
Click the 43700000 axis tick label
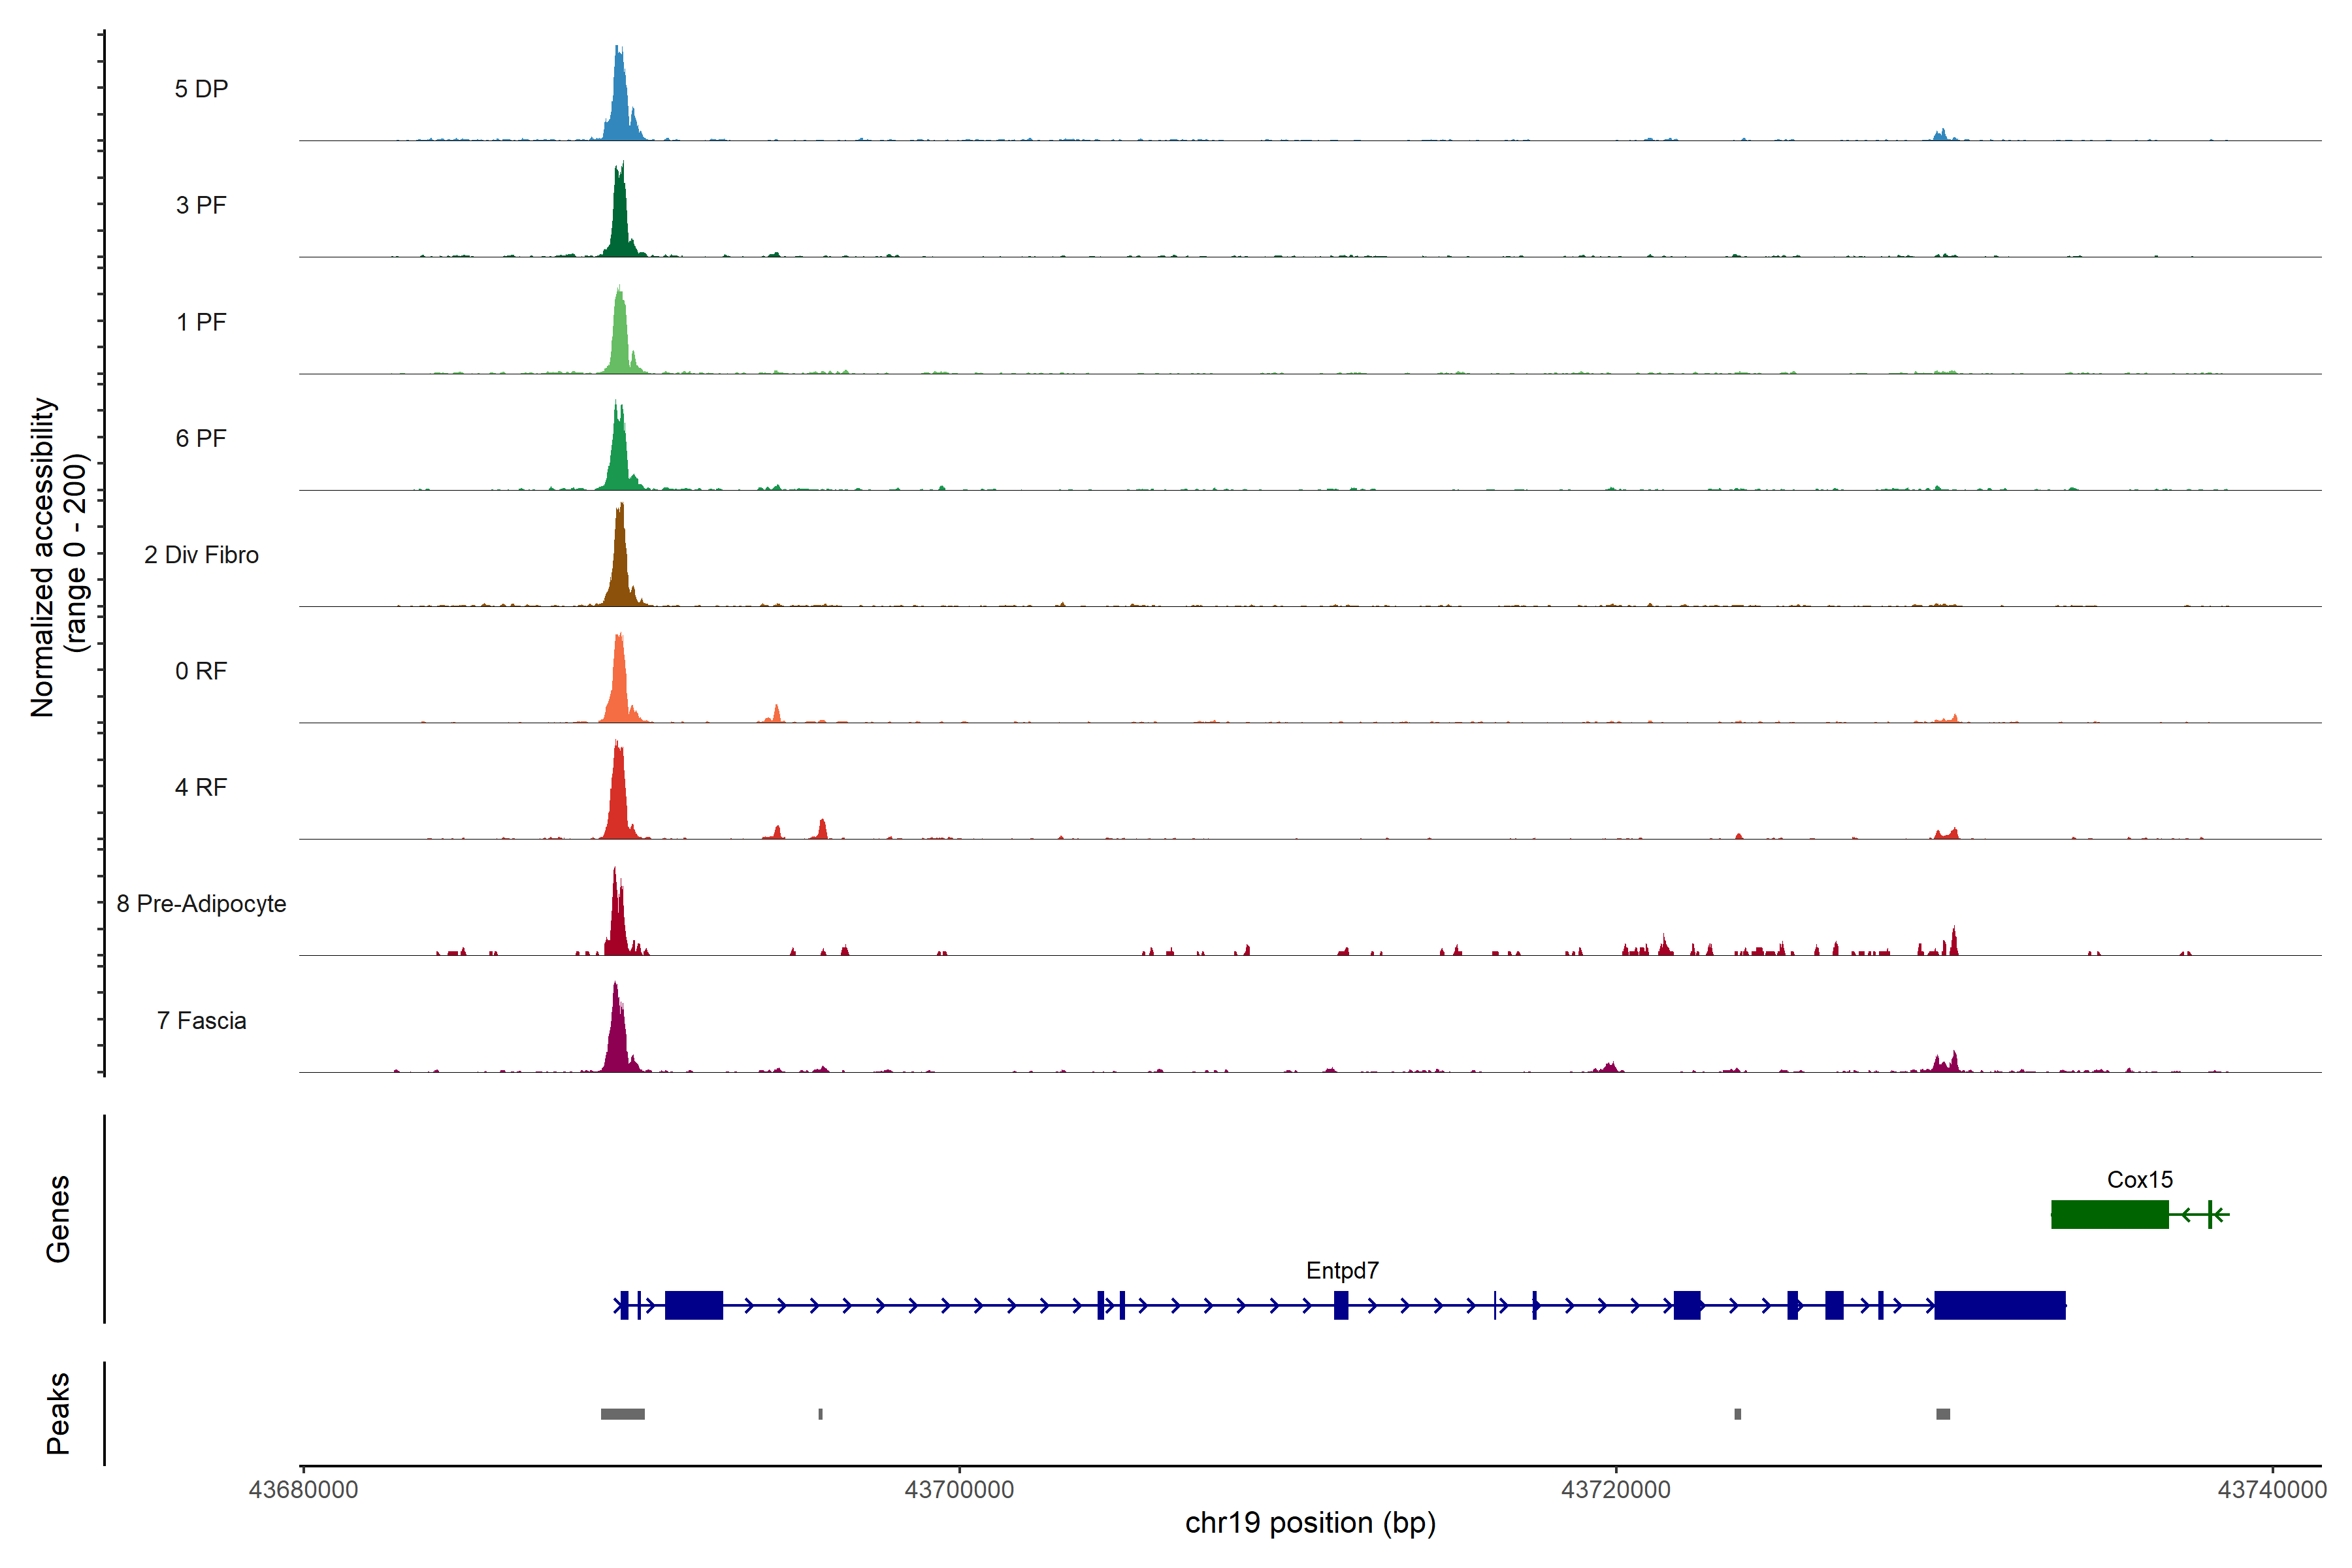[958, 1489]
